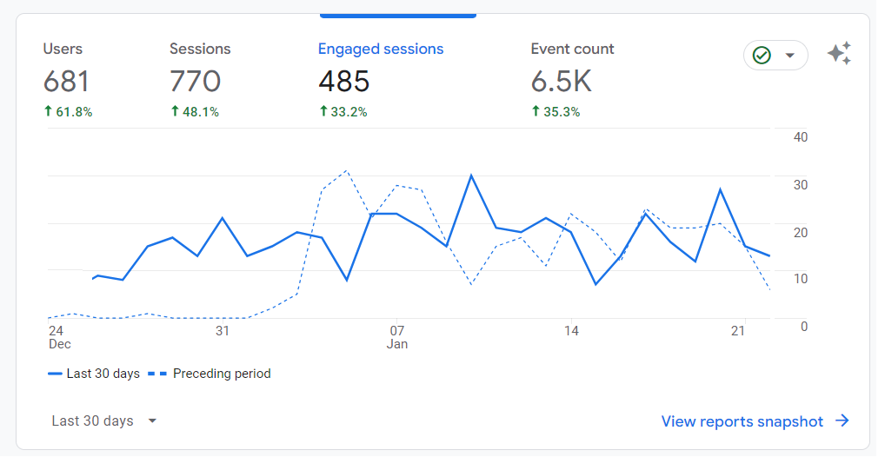Click the 07 Jan date axis label
Screen dimensions: 885x457
[x=397, y=337]
